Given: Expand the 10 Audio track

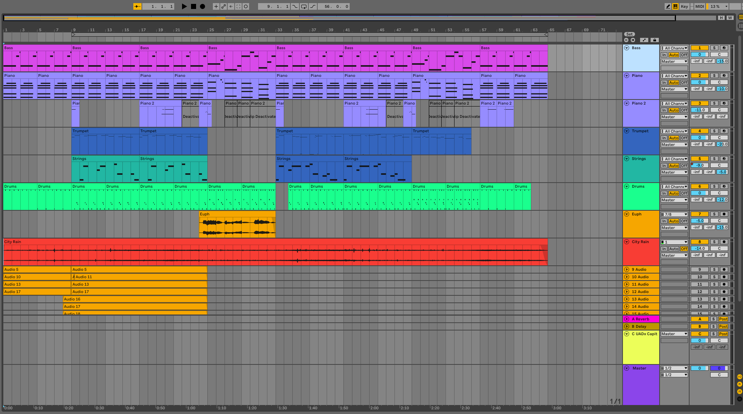Looking at the screenshot, I should click(x=627, y=277).
